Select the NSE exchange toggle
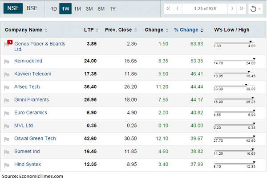 pyautogui.click(x=13, y=8)
